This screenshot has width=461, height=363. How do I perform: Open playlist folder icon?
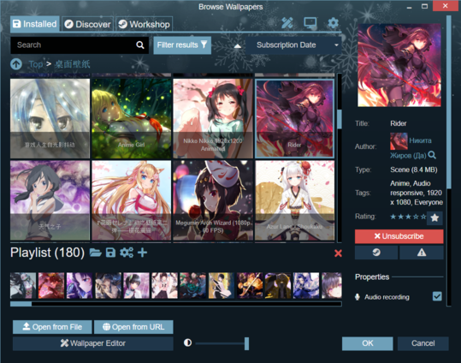click(x=96, y=253)
